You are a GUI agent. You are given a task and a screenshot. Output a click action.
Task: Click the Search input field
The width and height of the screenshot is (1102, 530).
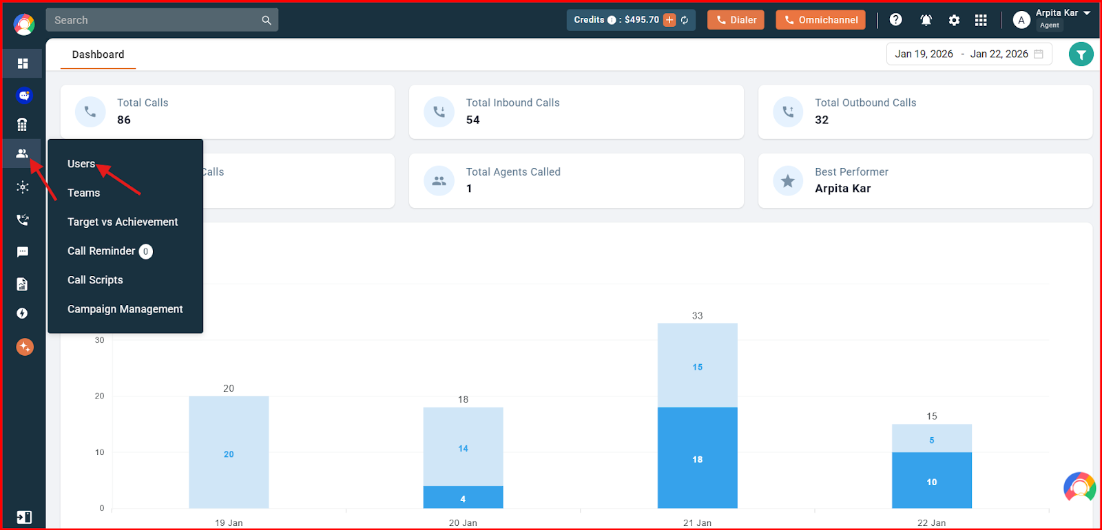click(162, 20)
